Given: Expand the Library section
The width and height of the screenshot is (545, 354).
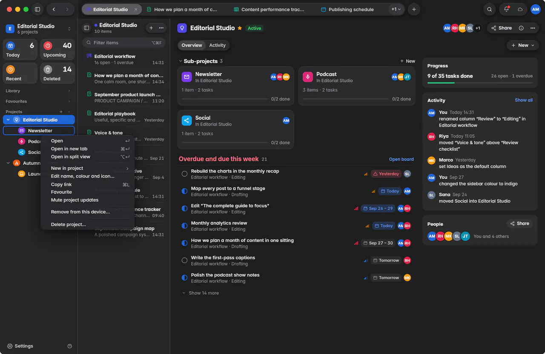Looking at the screenshot, I should tap(69, 91).
